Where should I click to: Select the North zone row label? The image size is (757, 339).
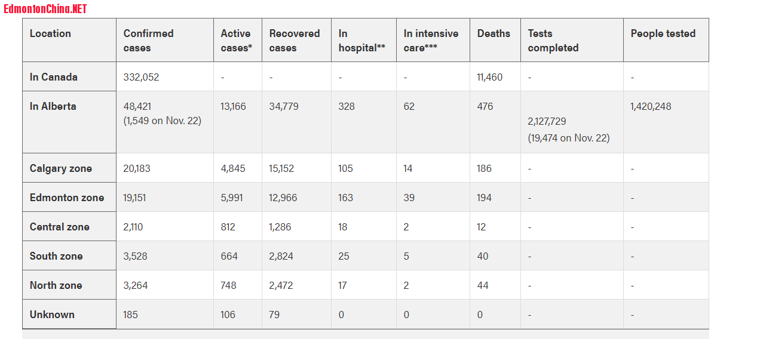(56, 285)
